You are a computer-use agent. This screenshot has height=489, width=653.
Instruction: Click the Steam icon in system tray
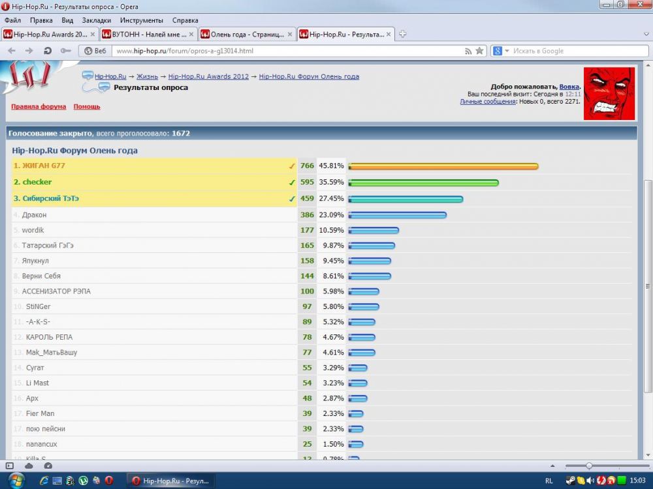[x=570, y=481]
